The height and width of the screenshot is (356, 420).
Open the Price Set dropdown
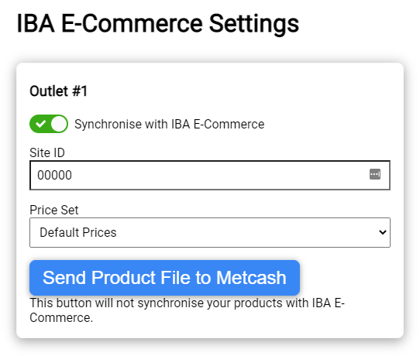210,232
